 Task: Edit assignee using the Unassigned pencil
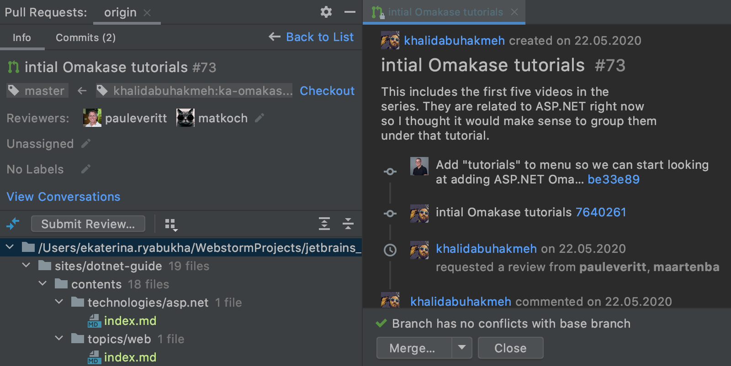tap(85, 144)
